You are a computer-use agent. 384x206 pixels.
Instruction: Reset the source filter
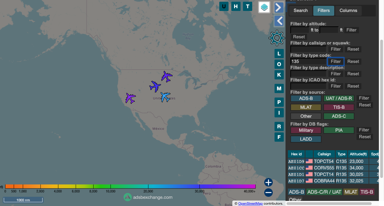coord(365,105)
